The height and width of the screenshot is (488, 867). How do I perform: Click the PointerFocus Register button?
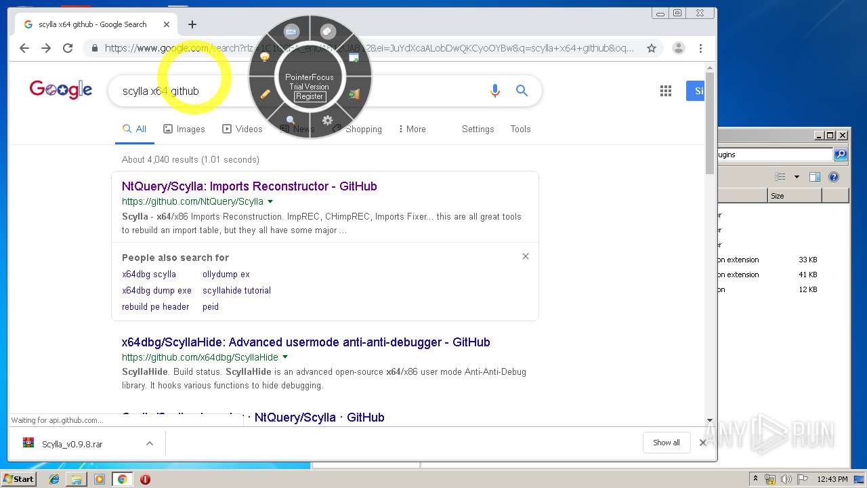tap(310, 96)
